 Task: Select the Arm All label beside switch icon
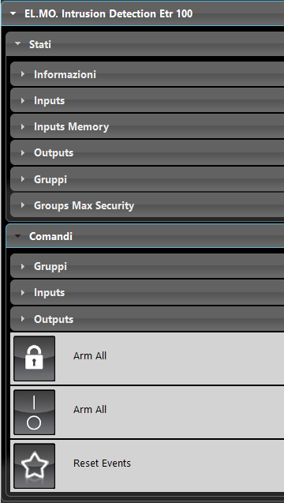(90, 409)
